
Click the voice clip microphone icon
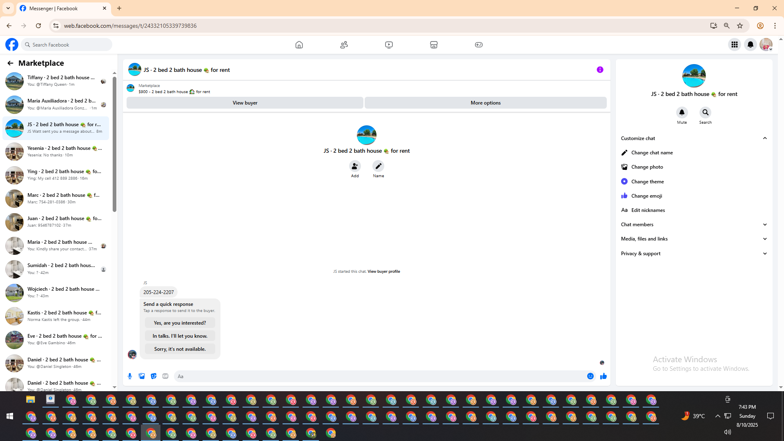(x=130, y=376)
